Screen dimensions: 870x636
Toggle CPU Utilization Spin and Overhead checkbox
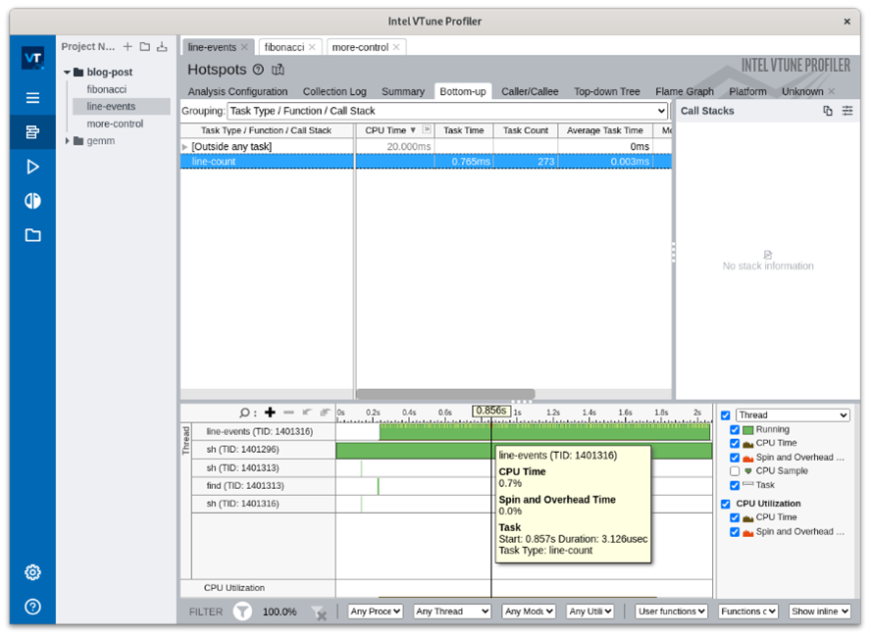pos(735,532)
